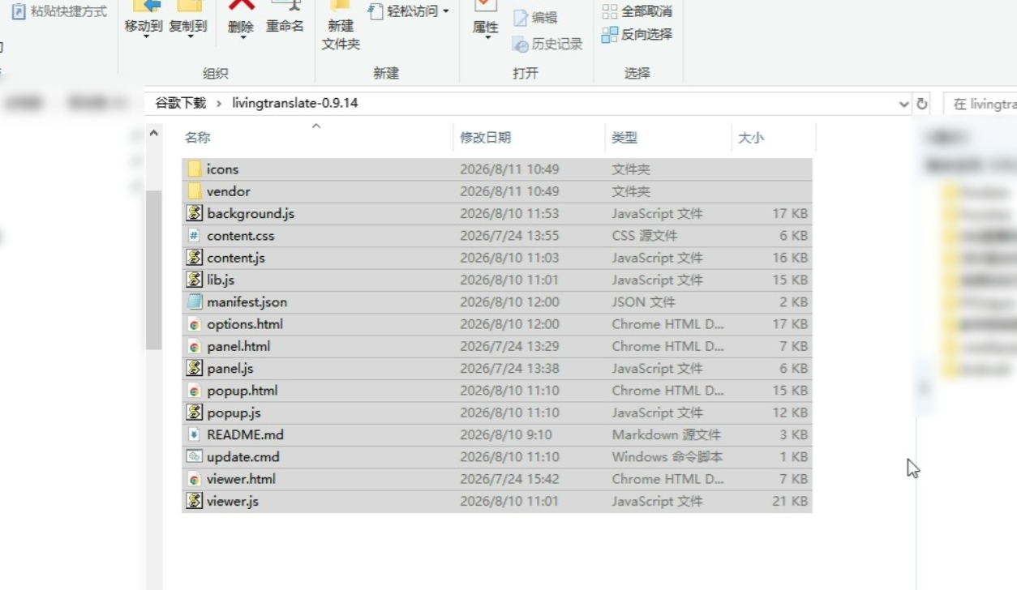The width and height of the screenshot is (1017, 590).
Task: Click Edit (编辑) in the Open group
Action: click(535, 18)
